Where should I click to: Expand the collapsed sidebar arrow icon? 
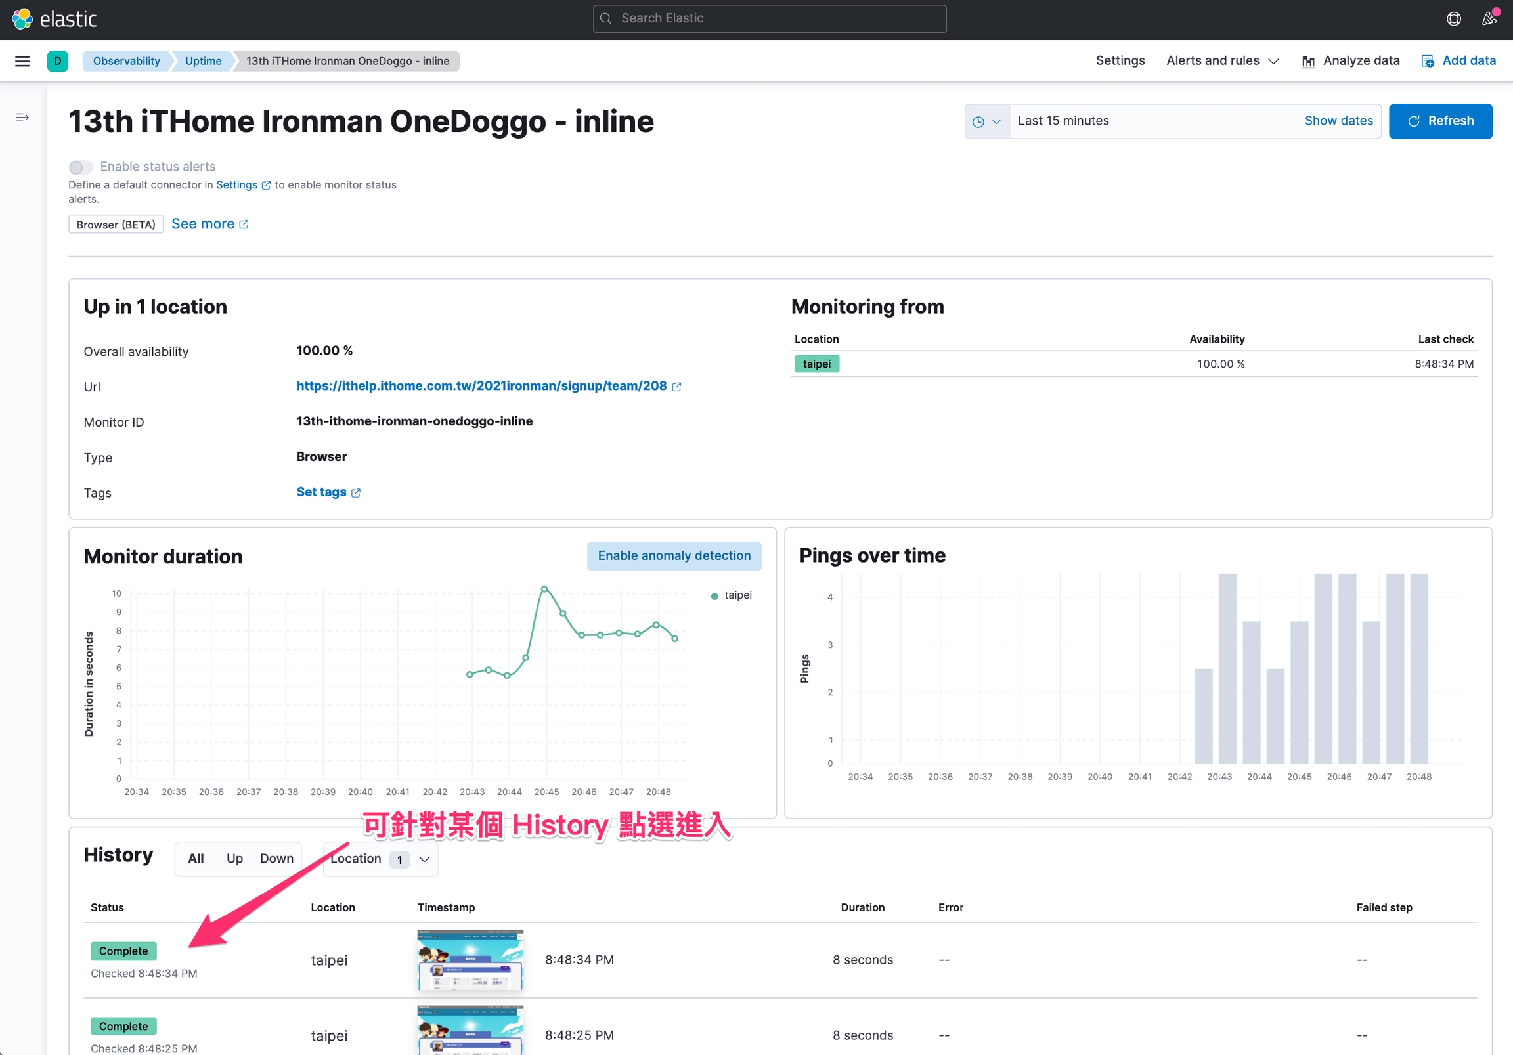pos(22,118)
